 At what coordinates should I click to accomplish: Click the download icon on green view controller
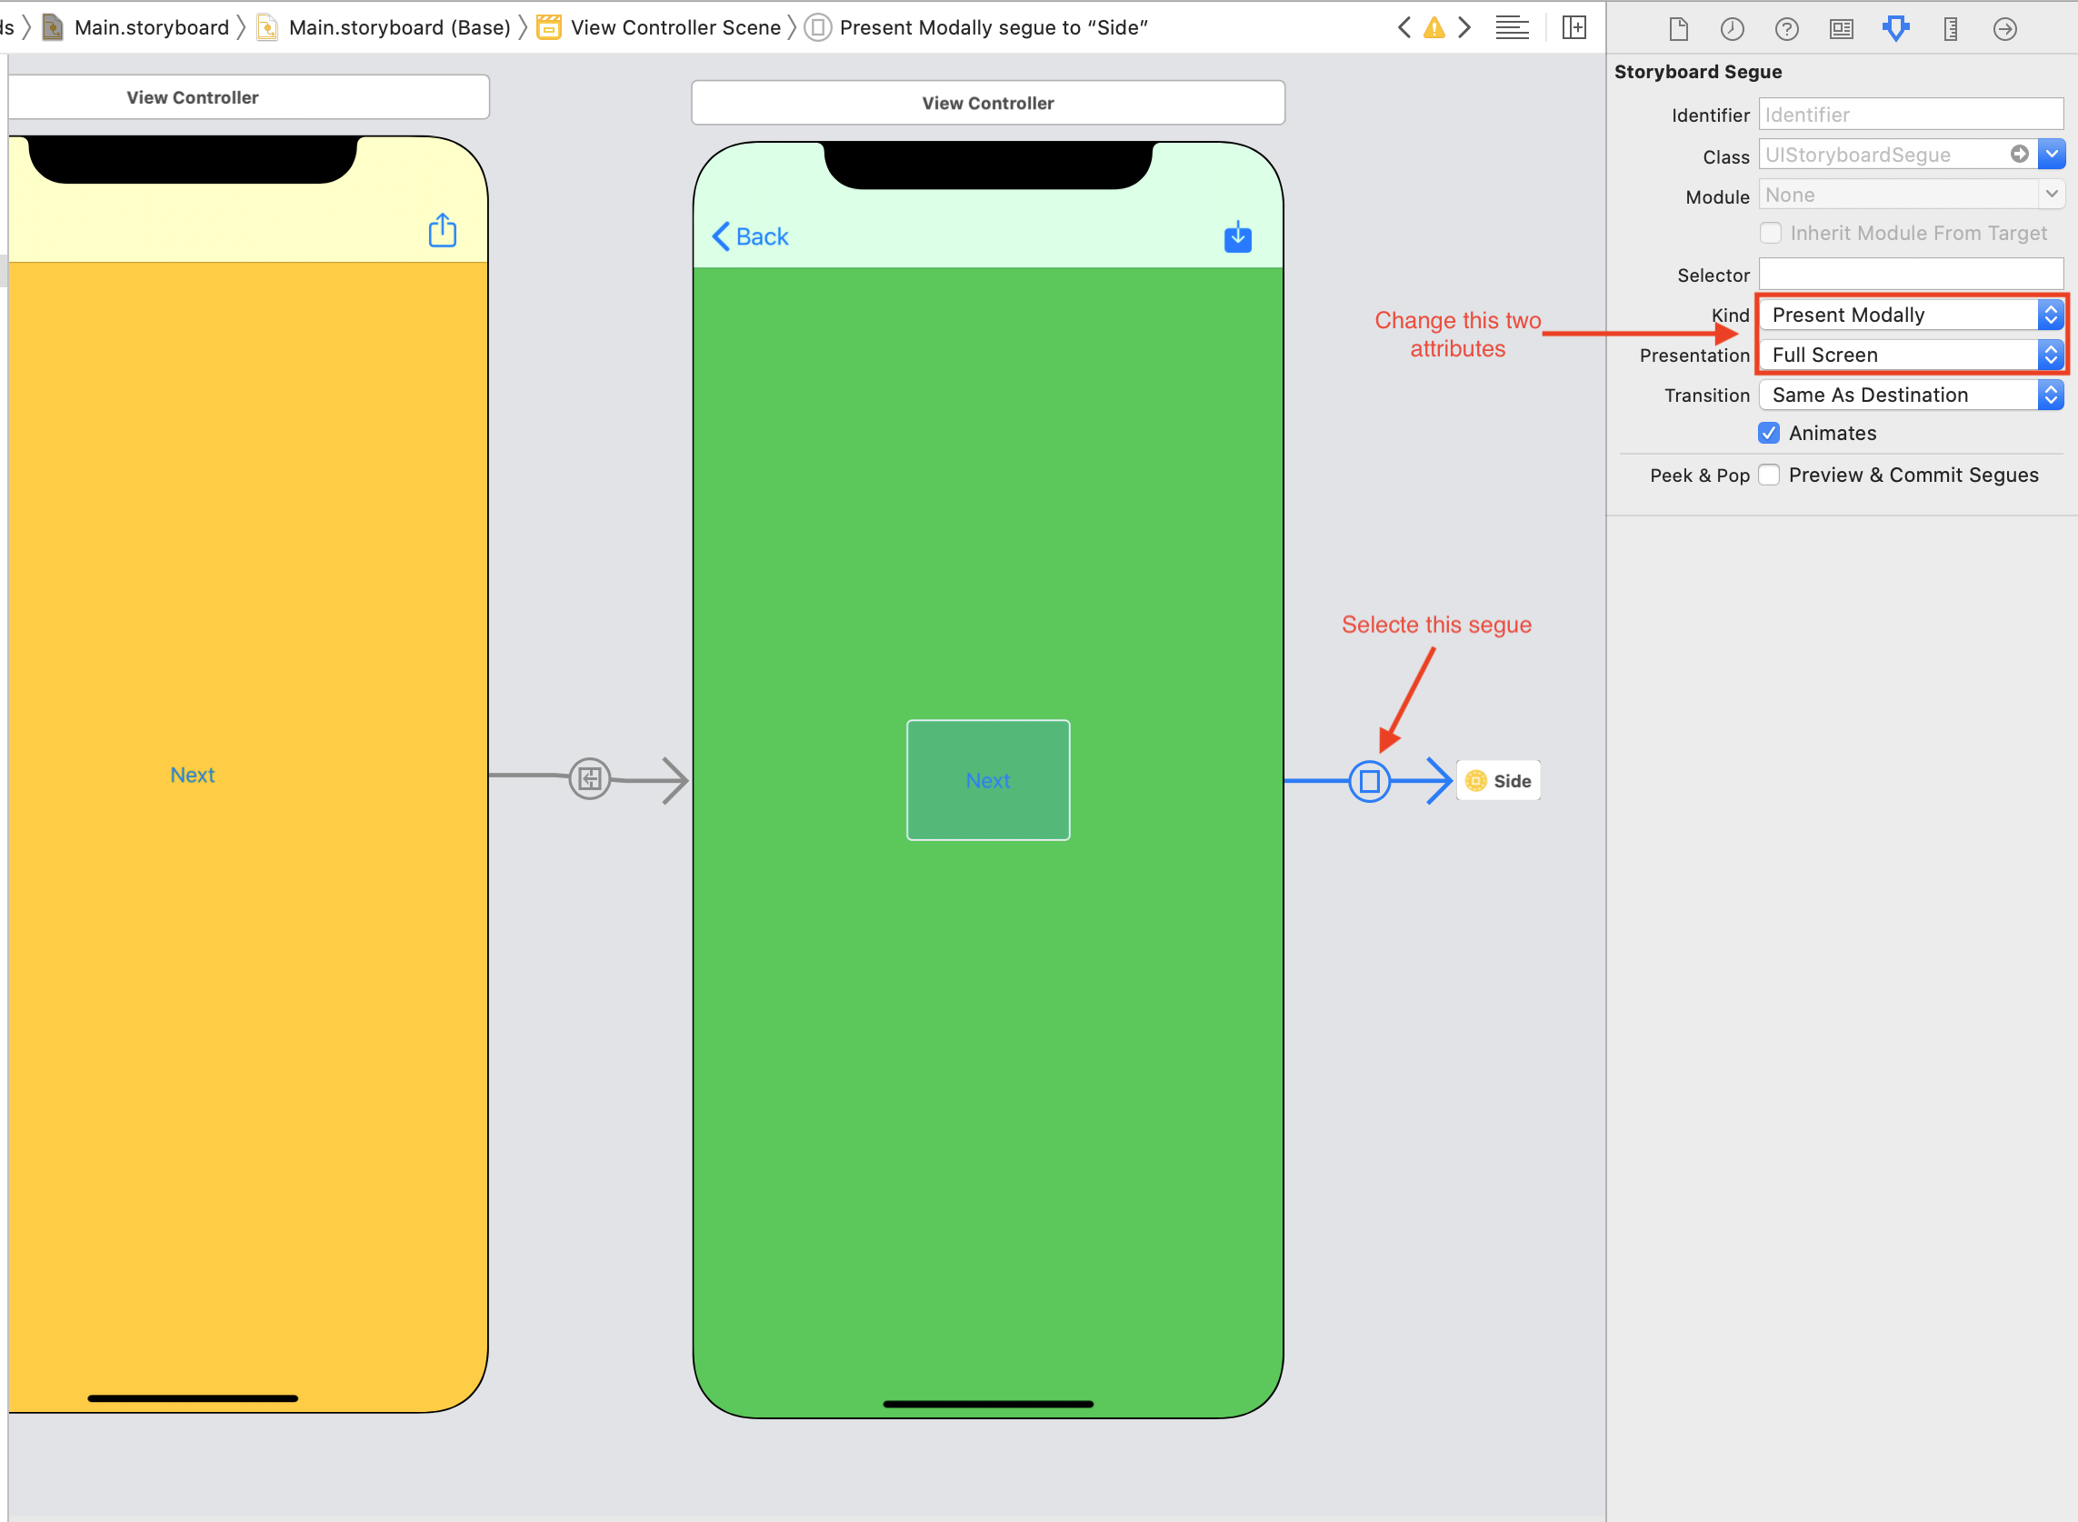(x=1237, y=237)
